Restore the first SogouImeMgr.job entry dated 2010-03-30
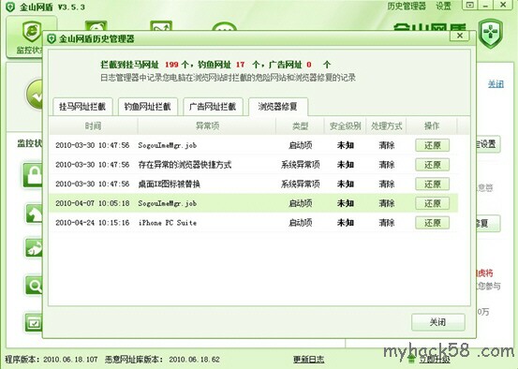The image size is (518, 369). tap(432, 145)
